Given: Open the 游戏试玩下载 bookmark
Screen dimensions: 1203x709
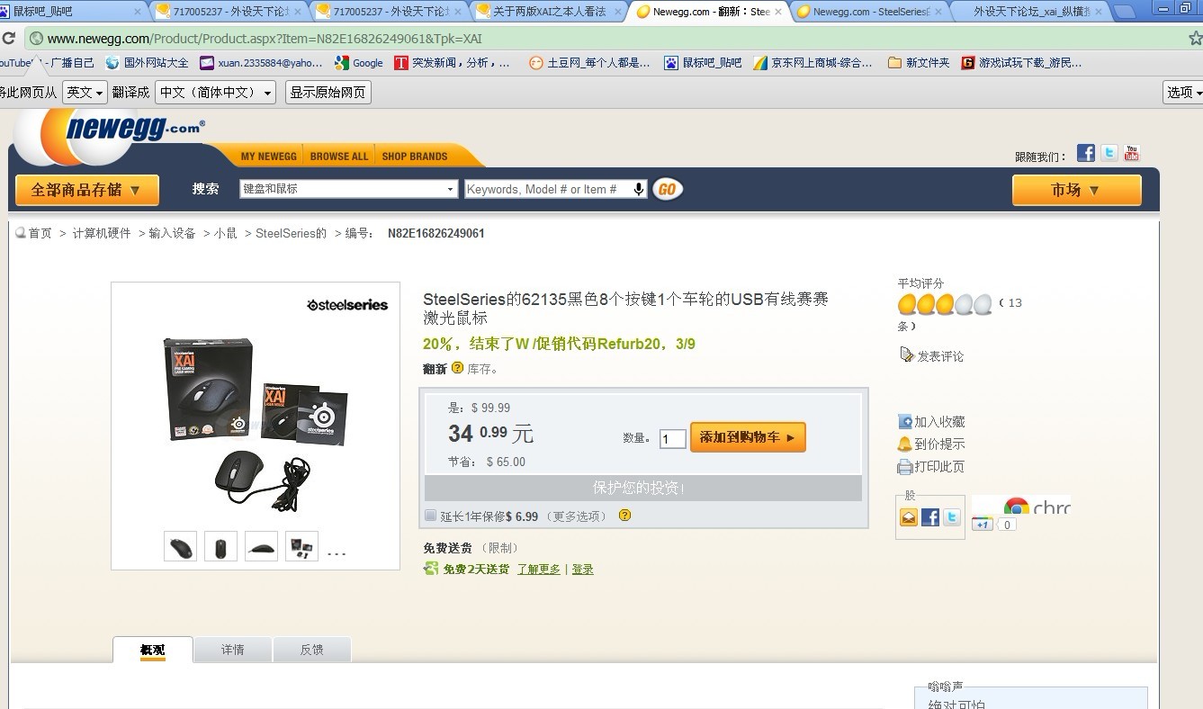Looking at the screenshot, I should 1021,63.
